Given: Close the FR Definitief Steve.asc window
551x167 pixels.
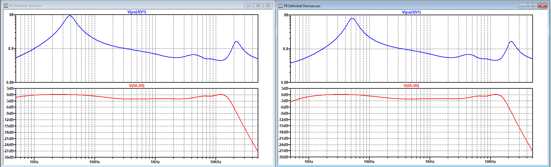Looking at the screenshot, I should (268, 5).
